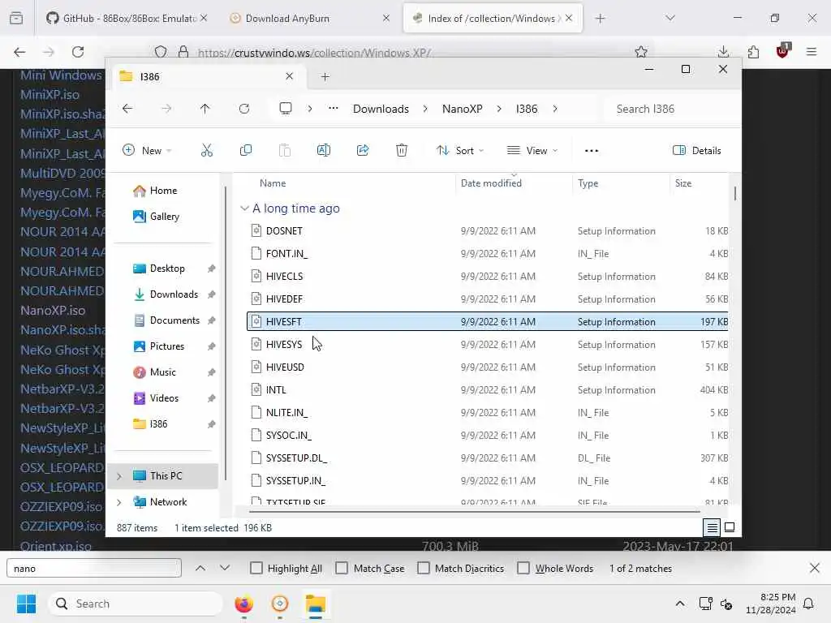
Task: Click the Cut scissors icon in Explorer toolbar
Action: pos(207,150)
